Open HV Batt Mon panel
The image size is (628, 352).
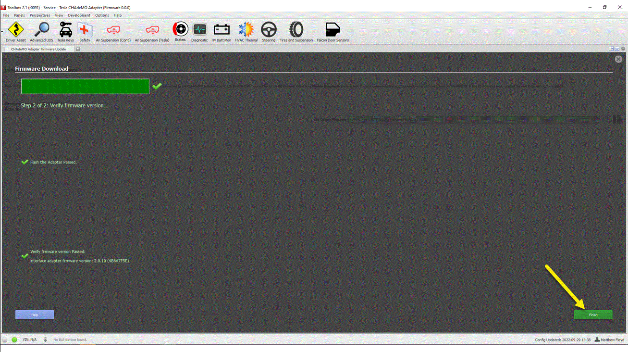point(221,32)
